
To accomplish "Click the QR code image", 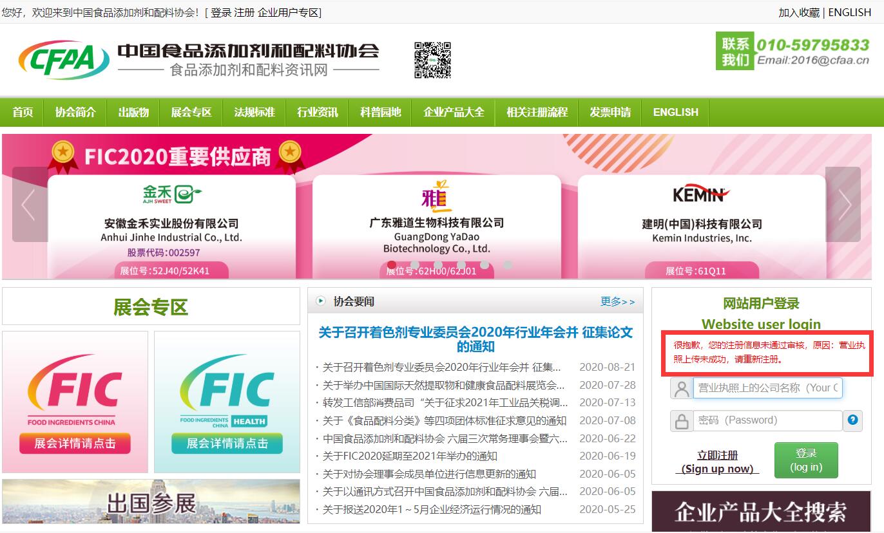I will click(x=432, y=60).
